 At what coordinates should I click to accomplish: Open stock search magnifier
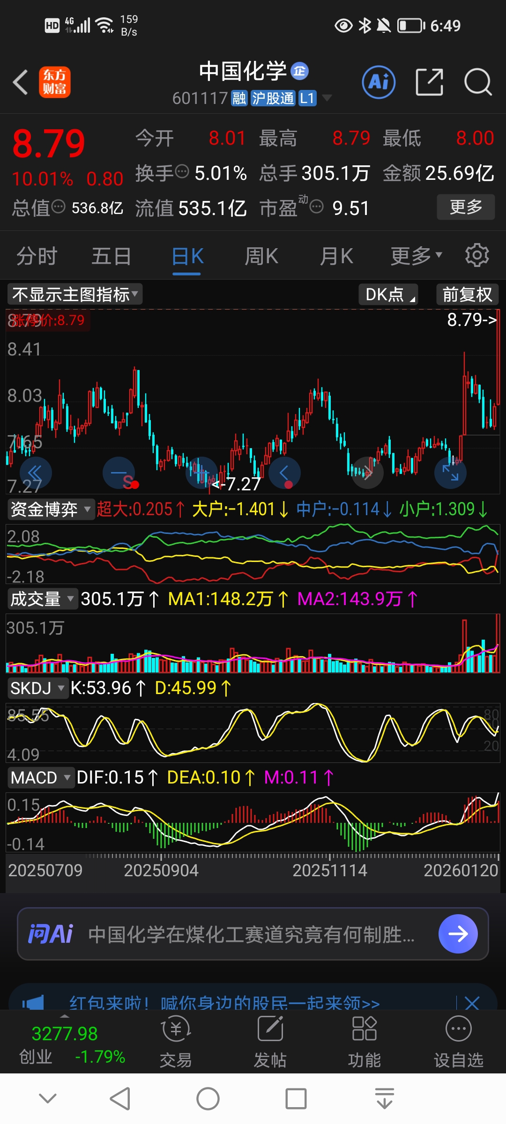[x=478, y=82]
